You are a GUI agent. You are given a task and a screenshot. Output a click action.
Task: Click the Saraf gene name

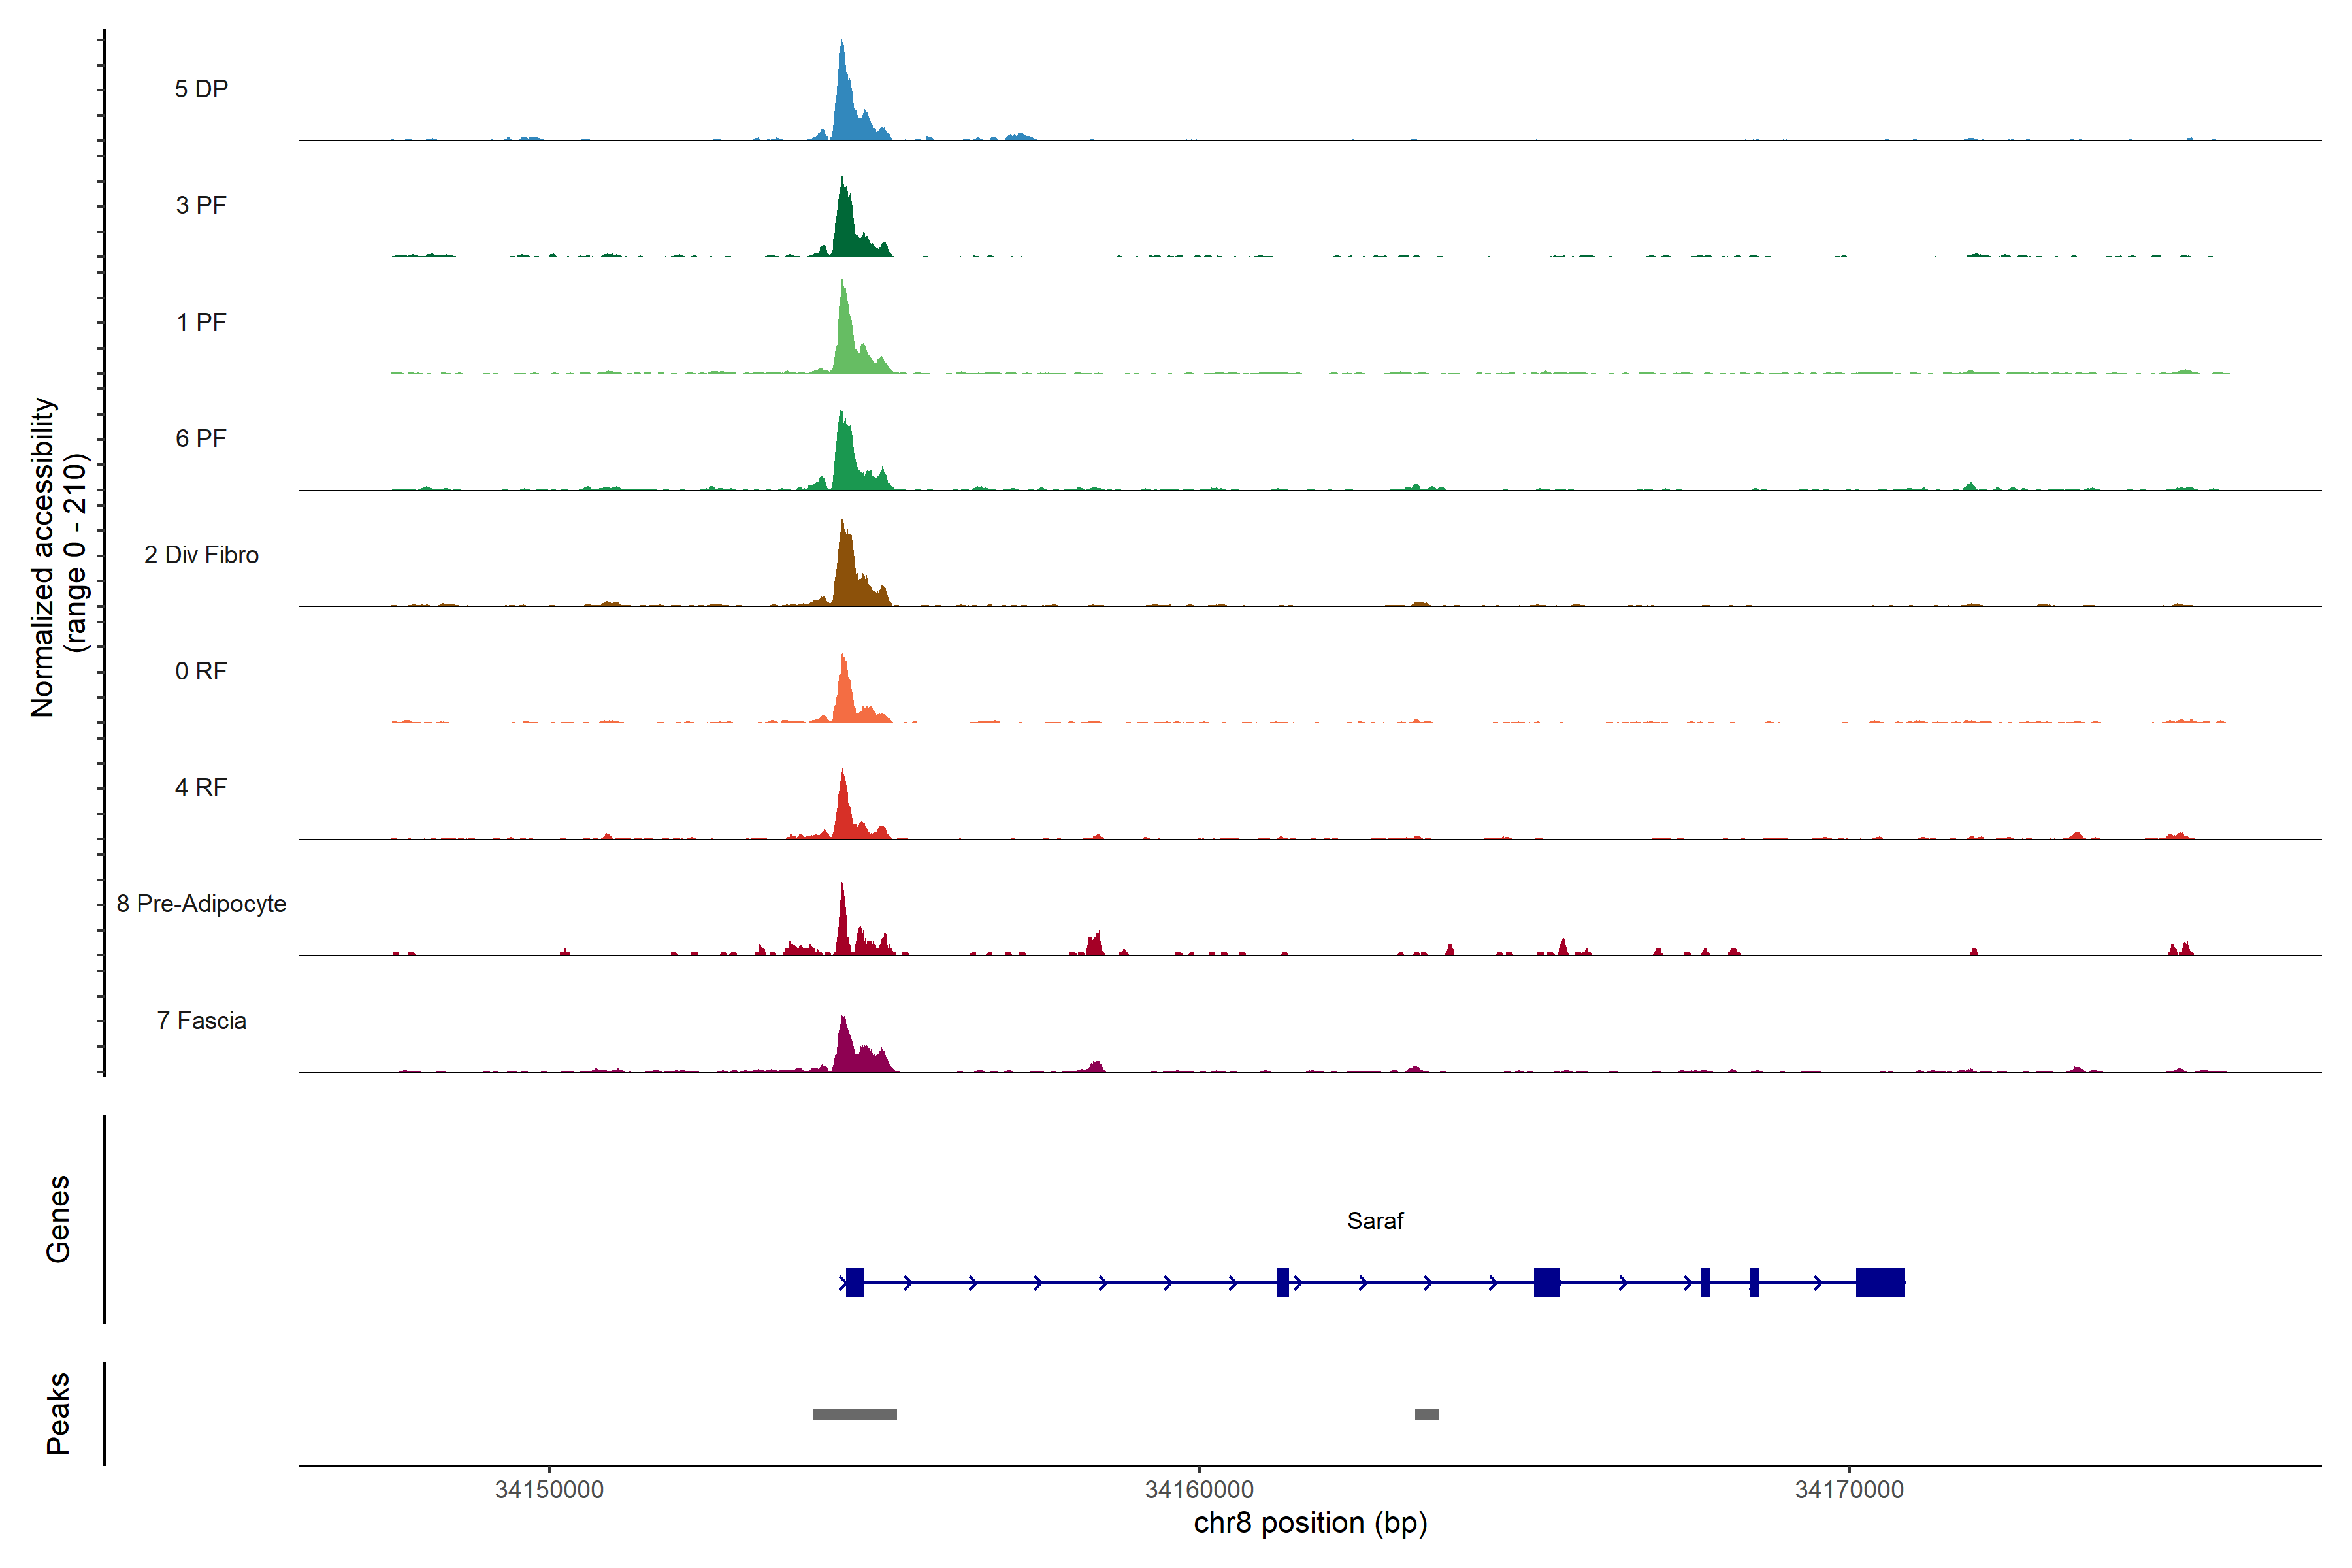pyautogui.click(x=1375, y=1221)
